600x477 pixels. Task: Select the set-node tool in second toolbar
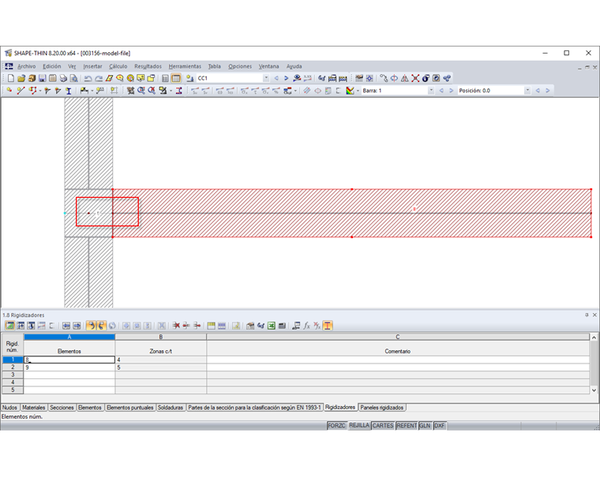9,91
